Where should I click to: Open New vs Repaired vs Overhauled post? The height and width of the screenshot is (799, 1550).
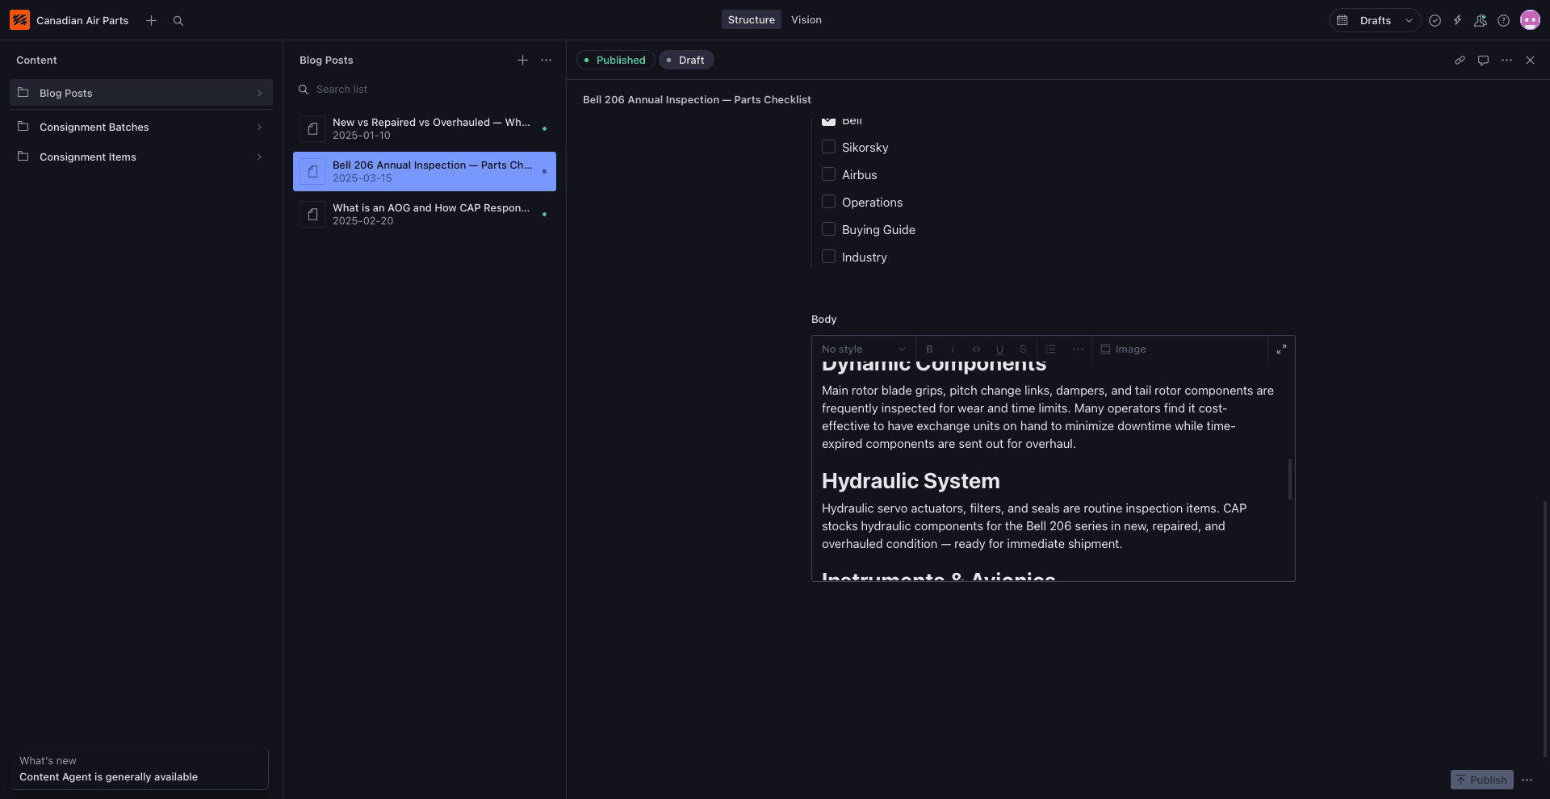425,128
